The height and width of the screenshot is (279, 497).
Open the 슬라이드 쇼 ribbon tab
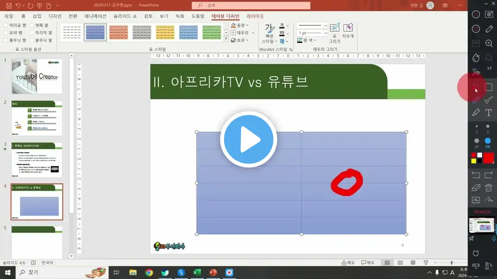(125, 16)
